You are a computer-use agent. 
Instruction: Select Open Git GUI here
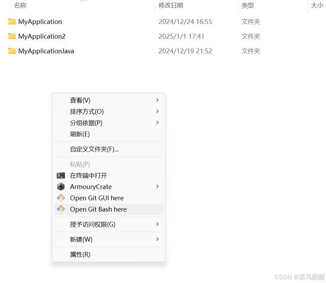click(x=109, y=198)
